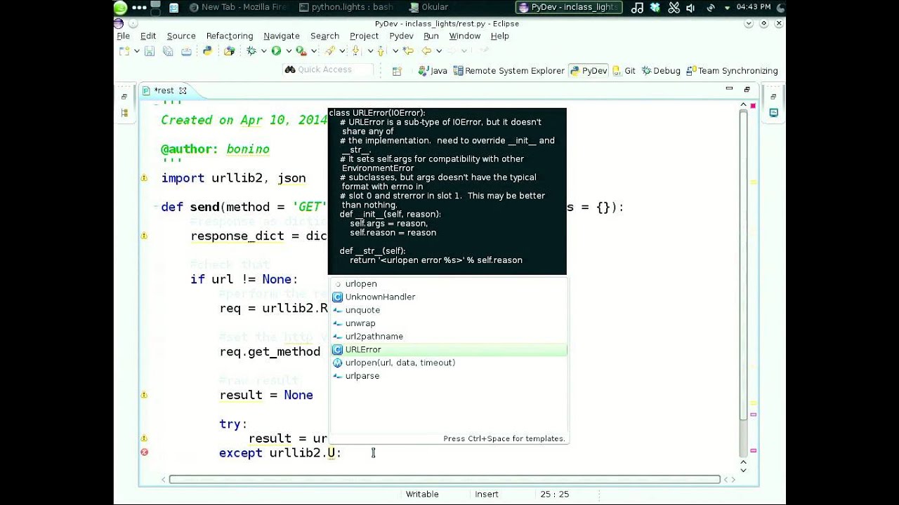Screen dimensions: 899x505
Task: Choose unwrap from completion list
Action: point(449,323)
